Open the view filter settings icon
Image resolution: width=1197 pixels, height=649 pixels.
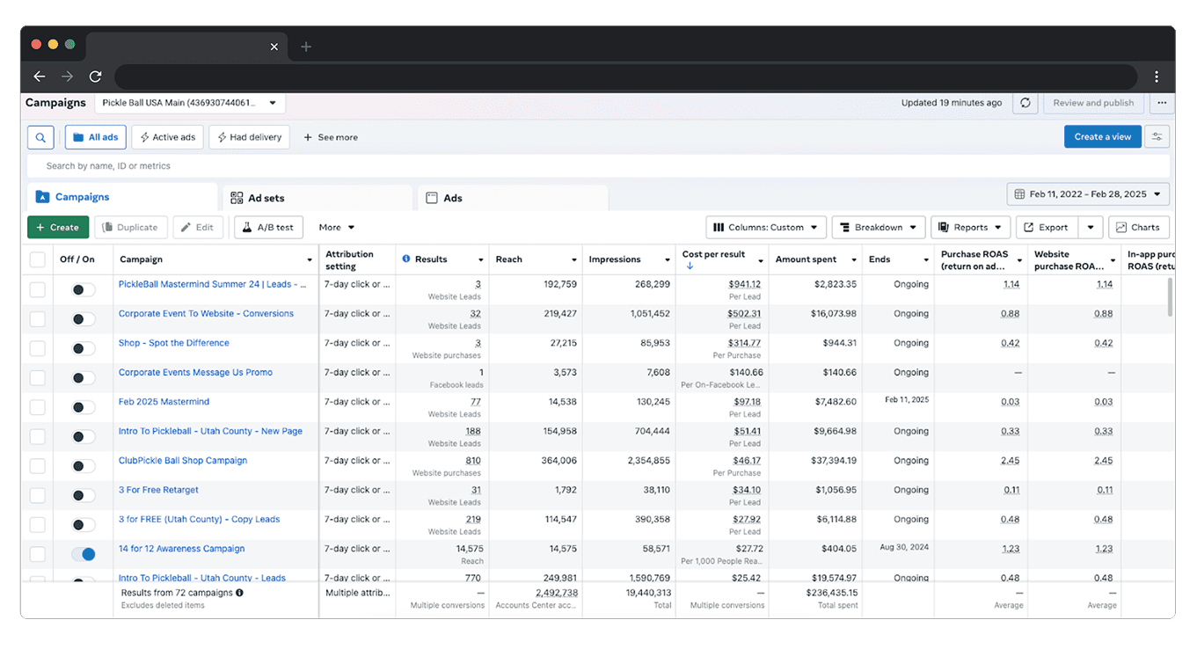(x=1157, y=137)
